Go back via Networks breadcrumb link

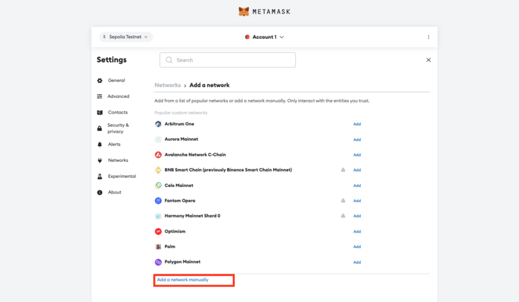(x=167, y=85)
